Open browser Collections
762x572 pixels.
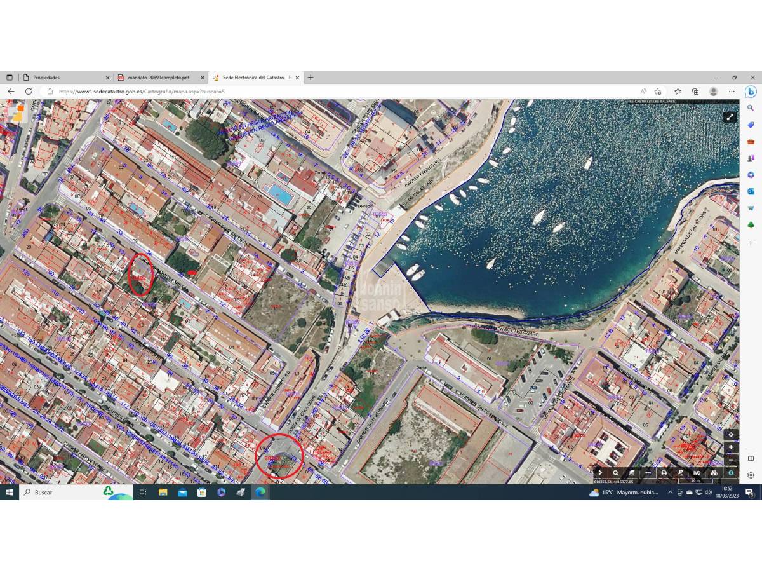695,92
